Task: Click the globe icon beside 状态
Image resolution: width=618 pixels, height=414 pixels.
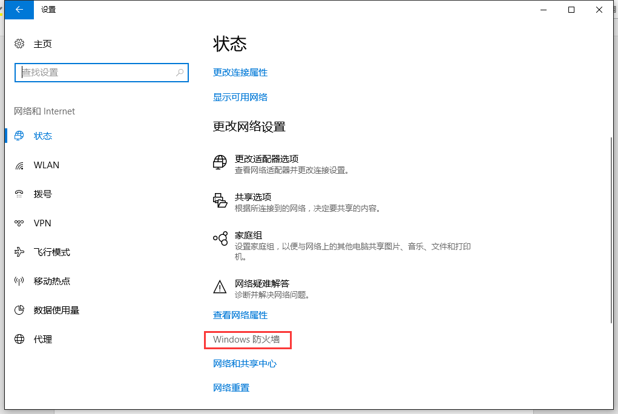Action: pos(19,136)
